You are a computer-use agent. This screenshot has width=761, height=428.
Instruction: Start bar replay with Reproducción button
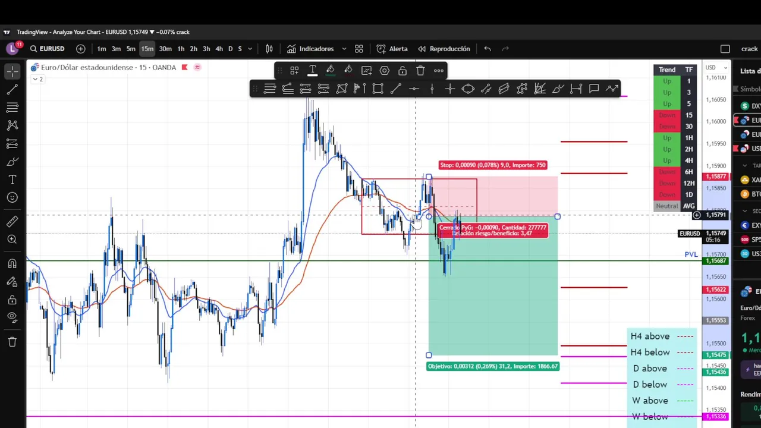444,49
